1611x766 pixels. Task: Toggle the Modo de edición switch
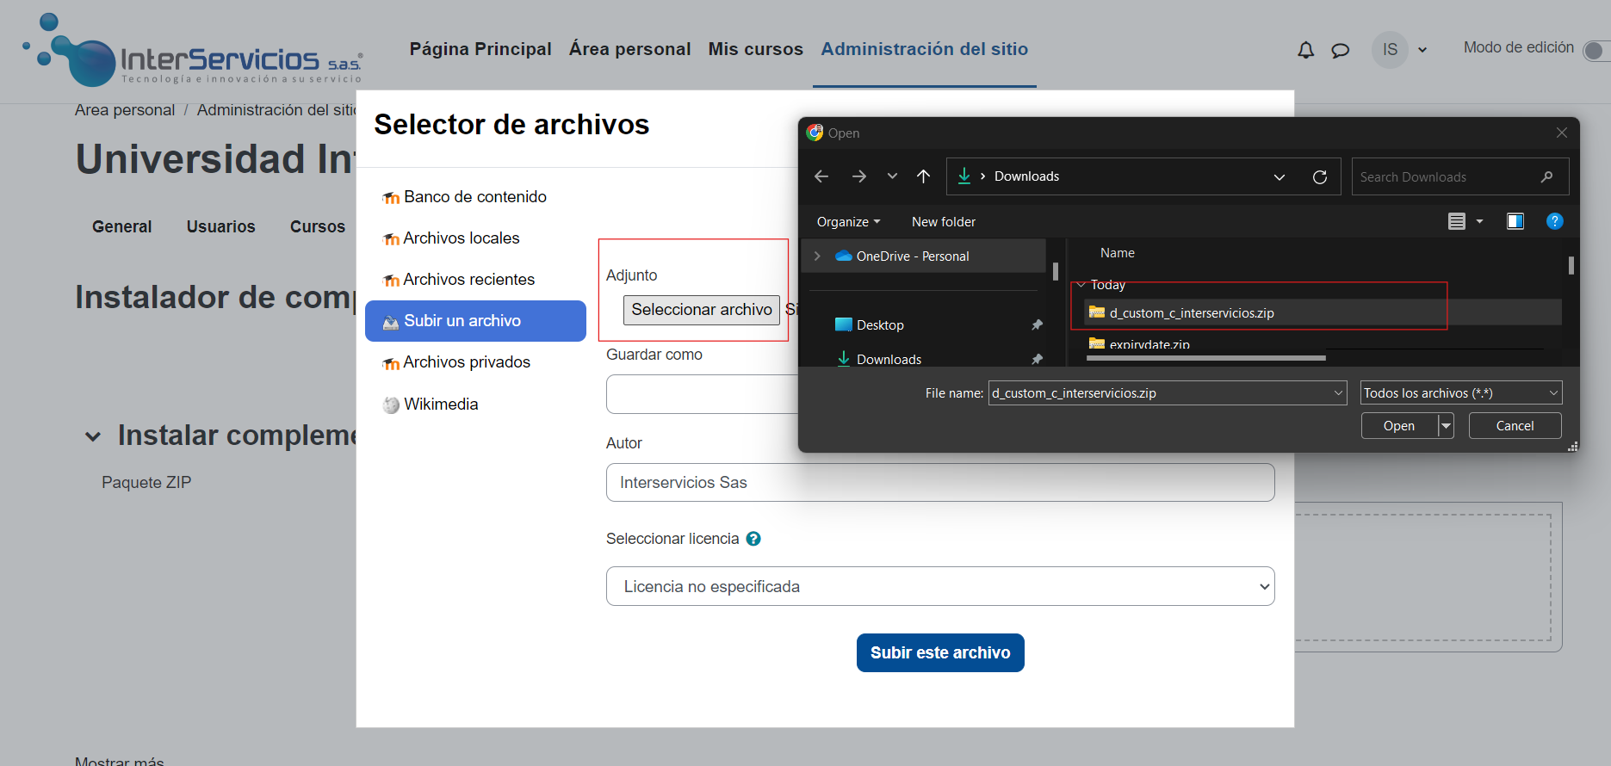click(x=1596, y=51)
